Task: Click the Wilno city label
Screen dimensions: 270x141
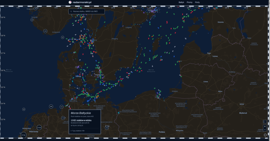Action: point(220,91)
